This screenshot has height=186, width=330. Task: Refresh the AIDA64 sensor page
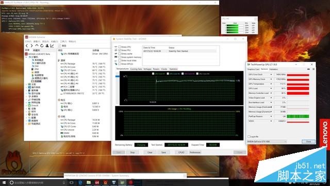tap(42, 46)
